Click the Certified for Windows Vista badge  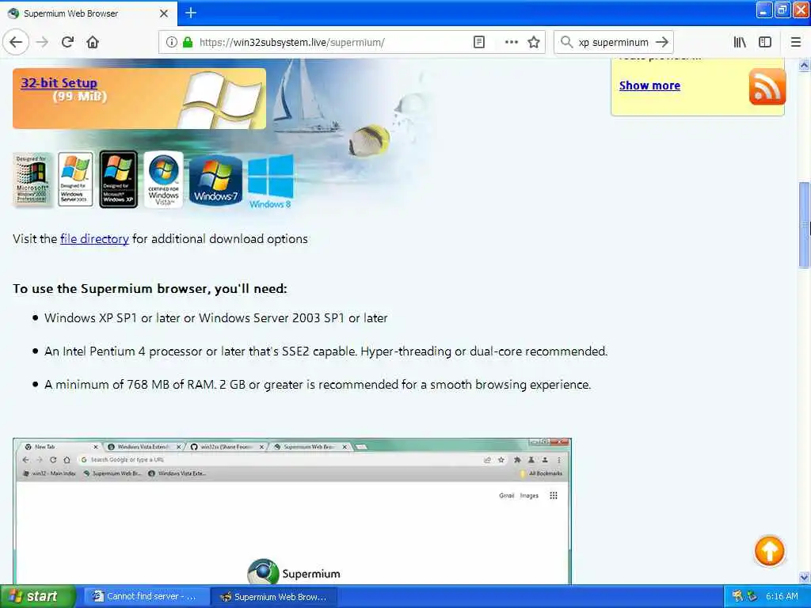pyautogui.click(x=163, y=180)
